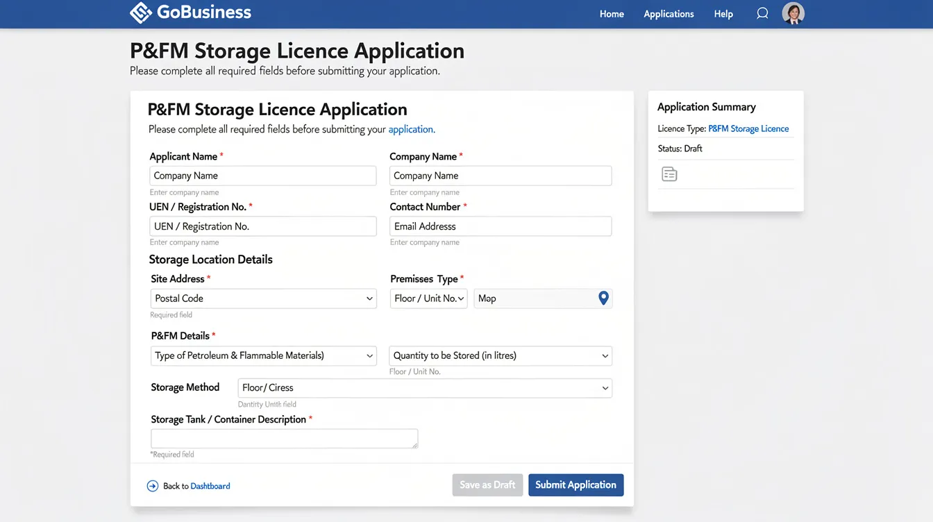
Task: Click the Storage Tank / Container Description textarea
Action: pyautogui.click(x=285, y=439)
